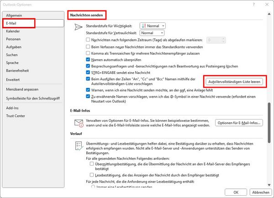Click the disabled expiry days number field
Image resolution: width=274 pixels, height=198 pixels.
coord(216,40)
